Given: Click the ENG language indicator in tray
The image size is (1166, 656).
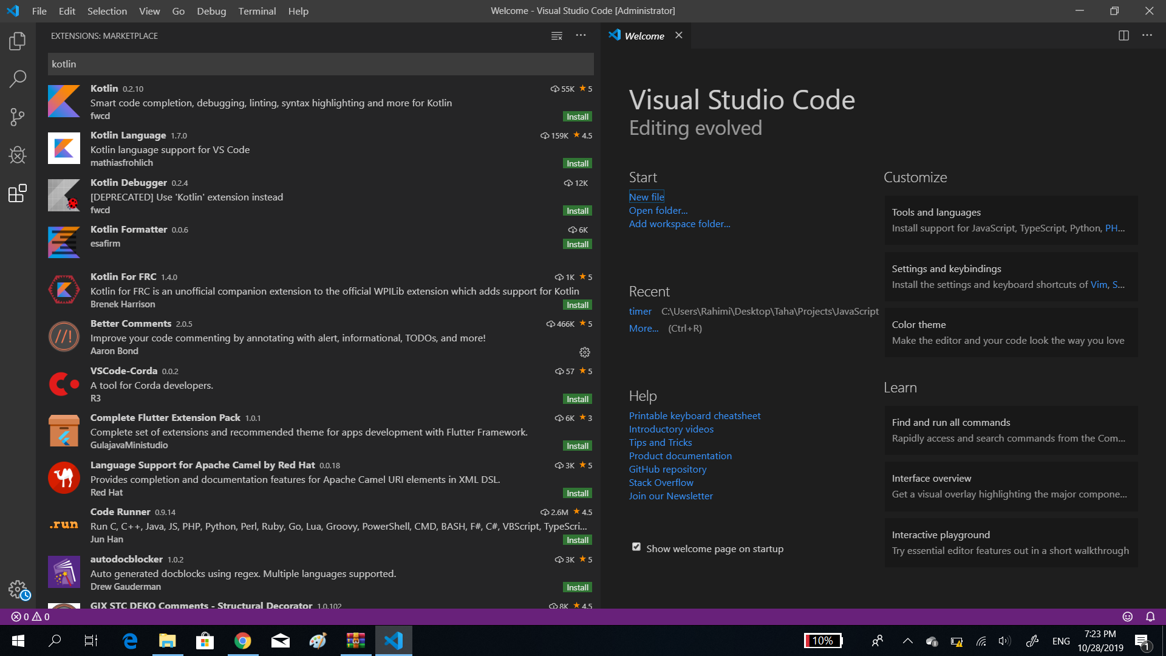Looking at the screenshot, I should (1061, 641).
